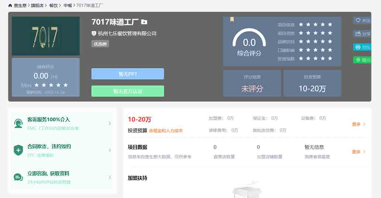Click the 分享 share button
This screenshot has height=198, width=381.
coord(362,34)
